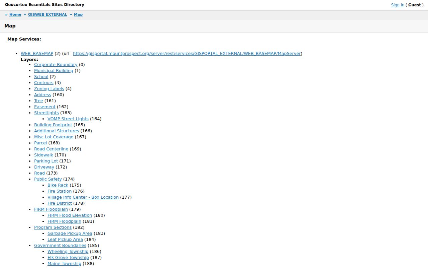Open the Tree layer link
This screenshot has width=428, height=268.
[x=38, y=101]
